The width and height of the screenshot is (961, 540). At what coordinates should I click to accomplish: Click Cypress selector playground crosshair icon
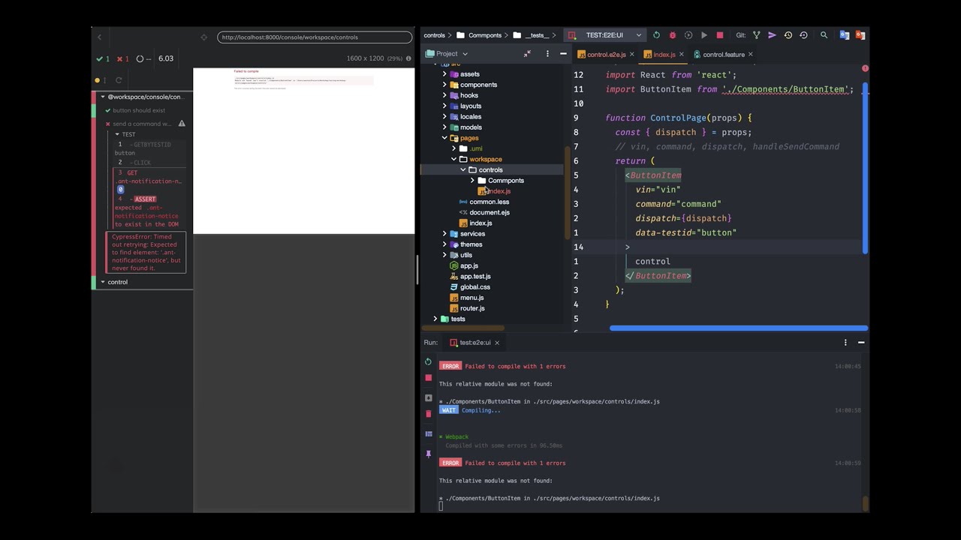pos(203,37)
